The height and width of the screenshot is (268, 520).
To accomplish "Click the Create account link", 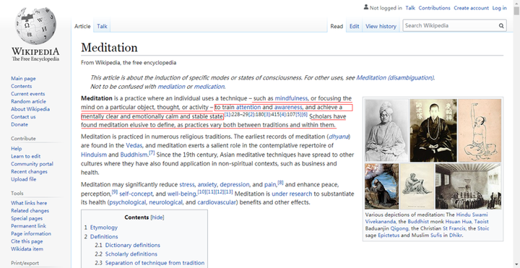I will pyautogui.click(x=471, y=8).
